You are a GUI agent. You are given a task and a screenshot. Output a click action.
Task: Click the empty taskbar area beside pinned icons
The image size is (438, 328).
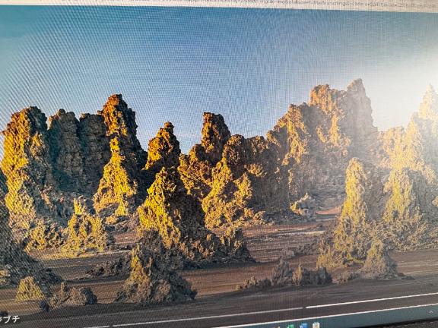[x=377, y=320]
